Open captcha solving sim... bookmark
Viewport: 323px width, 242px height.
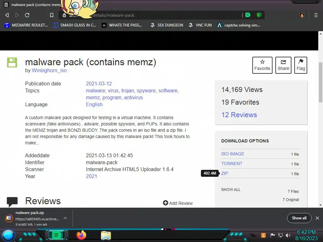(x=239, y=25)
